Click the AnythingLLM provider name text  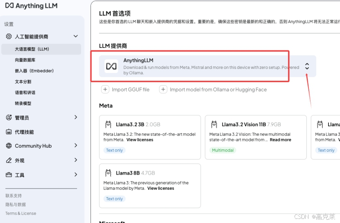138,60
